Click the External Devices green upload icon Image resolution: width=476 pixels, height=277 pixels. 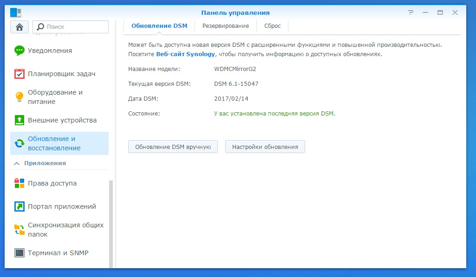pyautogui.click(x=20, y=120)
